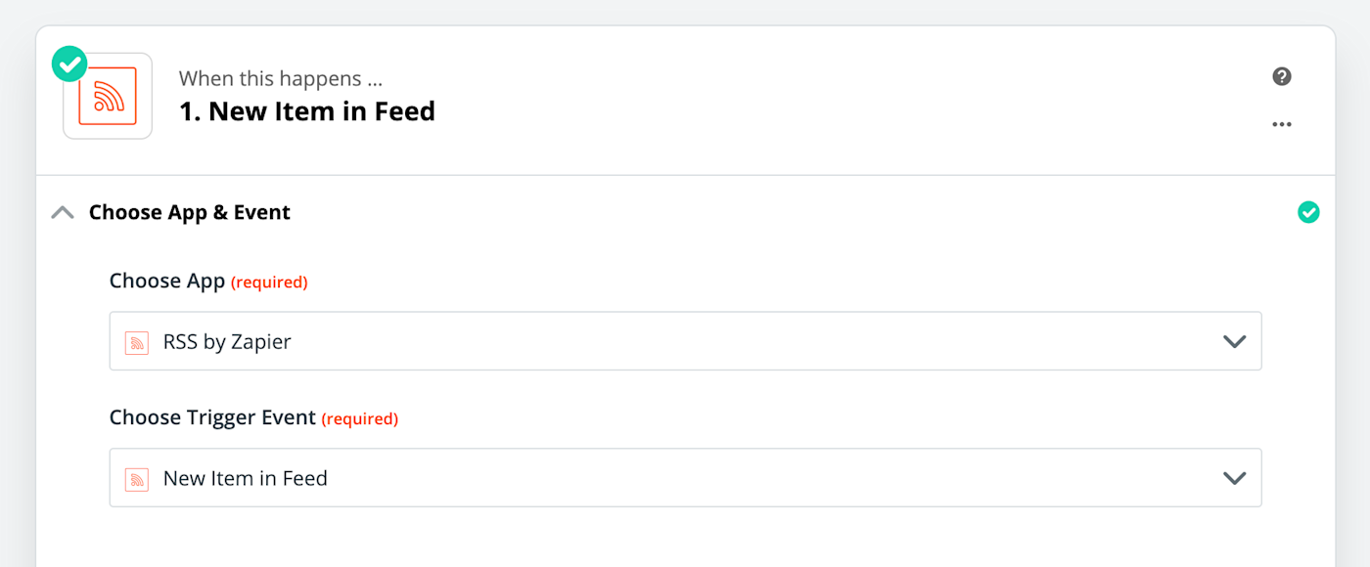Open the three-dot step options menu

pyautogui.click(x=1282, y=125)
